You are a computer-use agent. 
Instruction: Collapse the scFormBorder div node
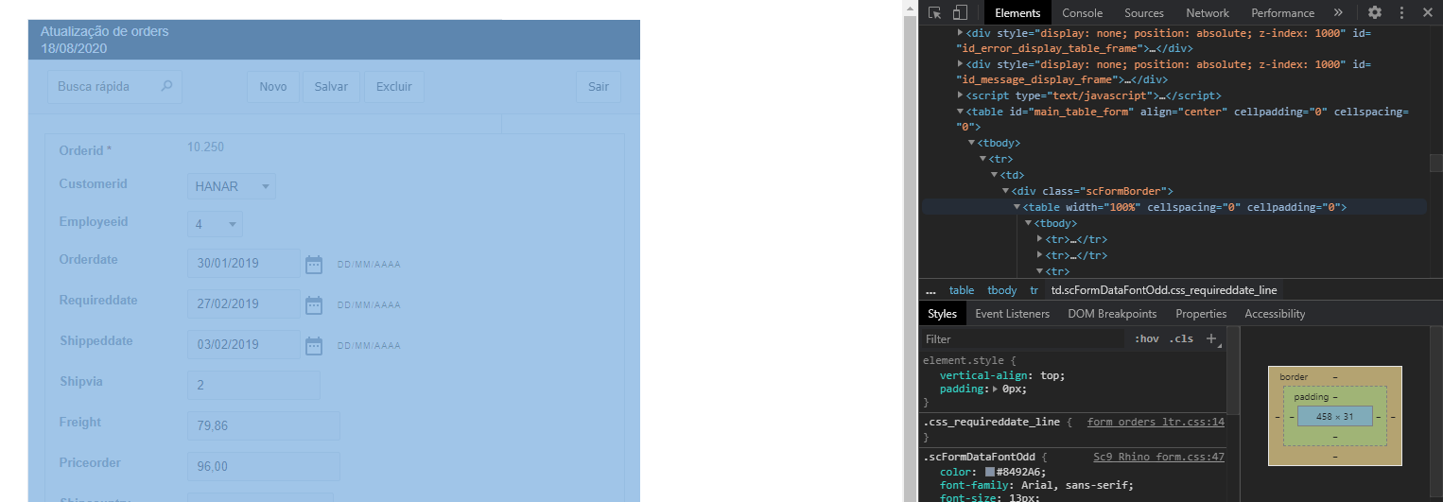click(1006, 191)
